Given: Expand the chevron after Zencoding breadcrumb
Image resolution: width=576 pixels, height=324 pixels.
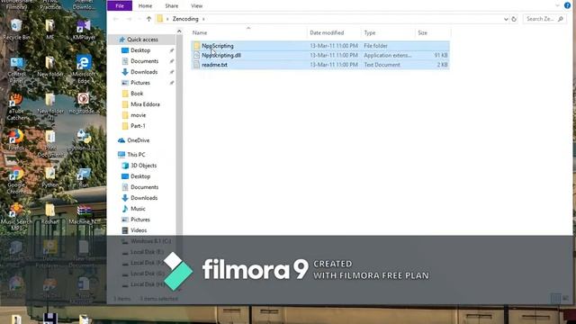Looking at the screenshot, I should click(203, 19).
